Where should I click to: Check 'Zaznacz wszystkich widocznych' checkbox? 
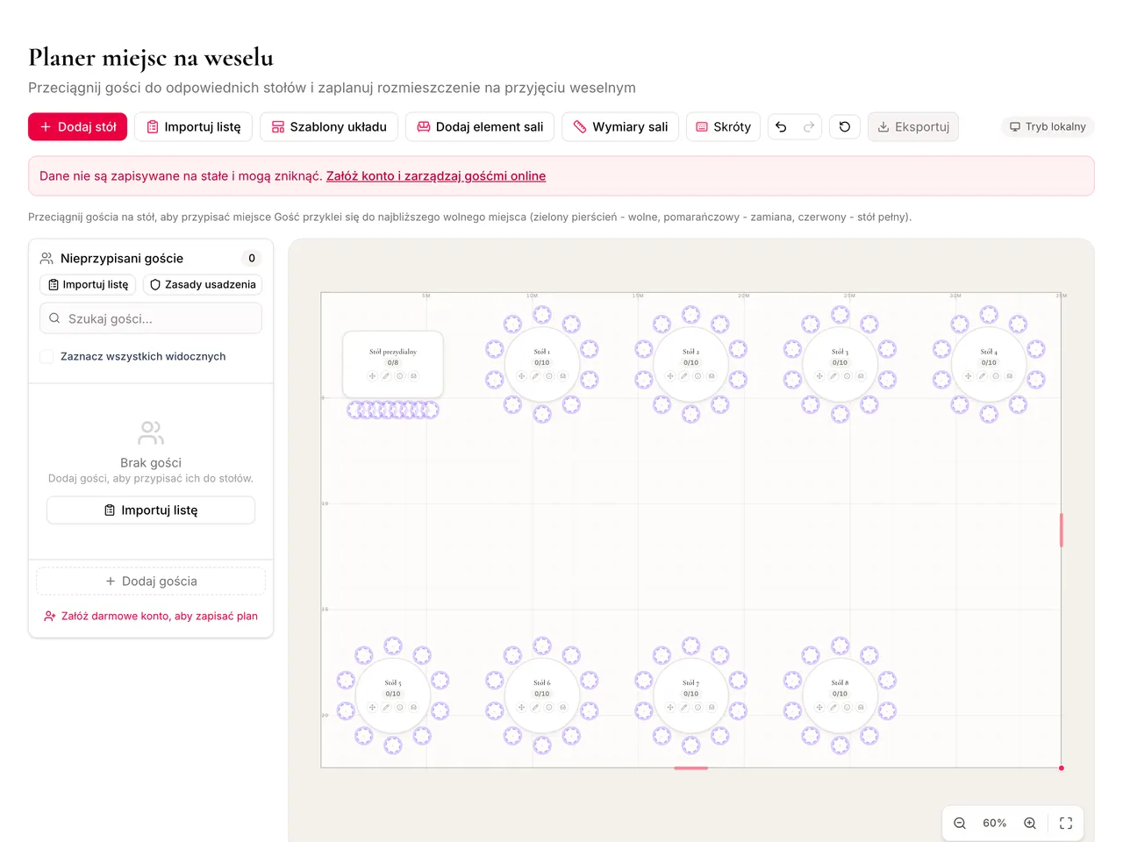46,356
